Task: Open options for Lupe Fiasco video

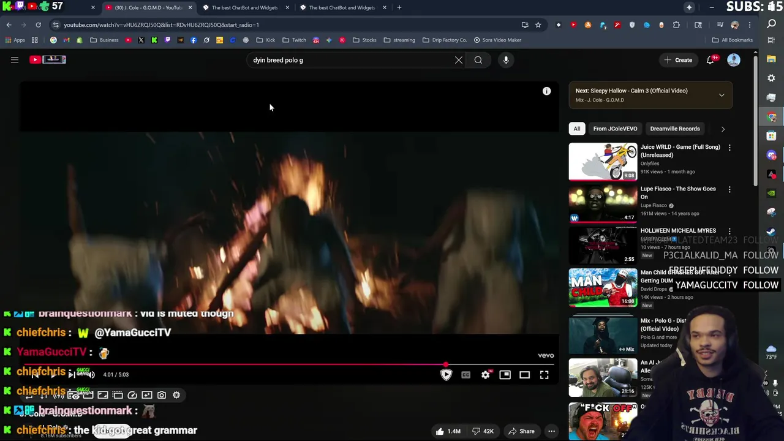Action: click(x=729, y=189)
